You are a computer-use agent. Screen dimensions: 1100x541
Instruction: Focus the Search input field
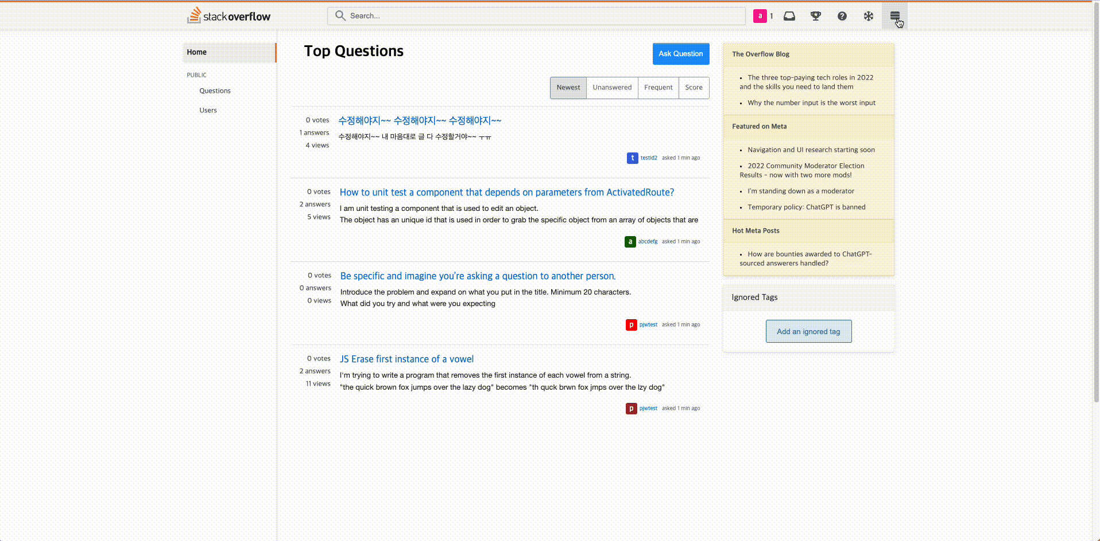(x=536, y=15)
